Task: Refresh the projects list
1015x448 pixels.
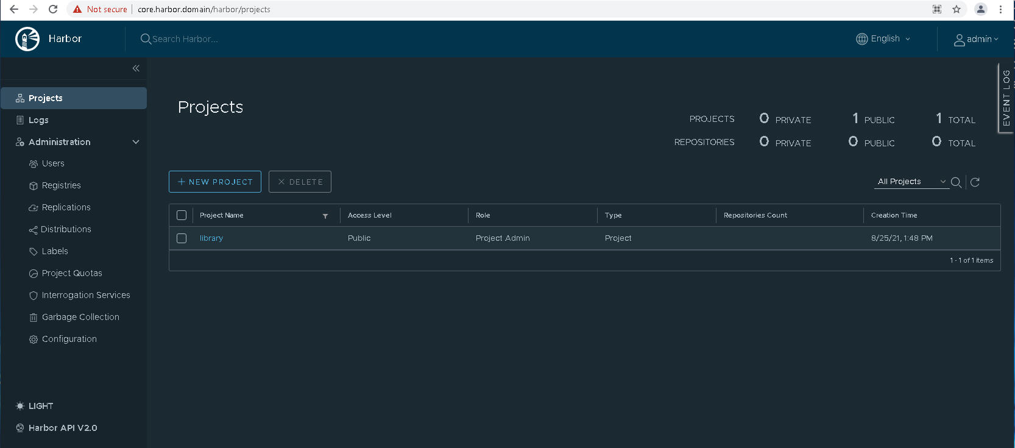Action: pos(975,182)
